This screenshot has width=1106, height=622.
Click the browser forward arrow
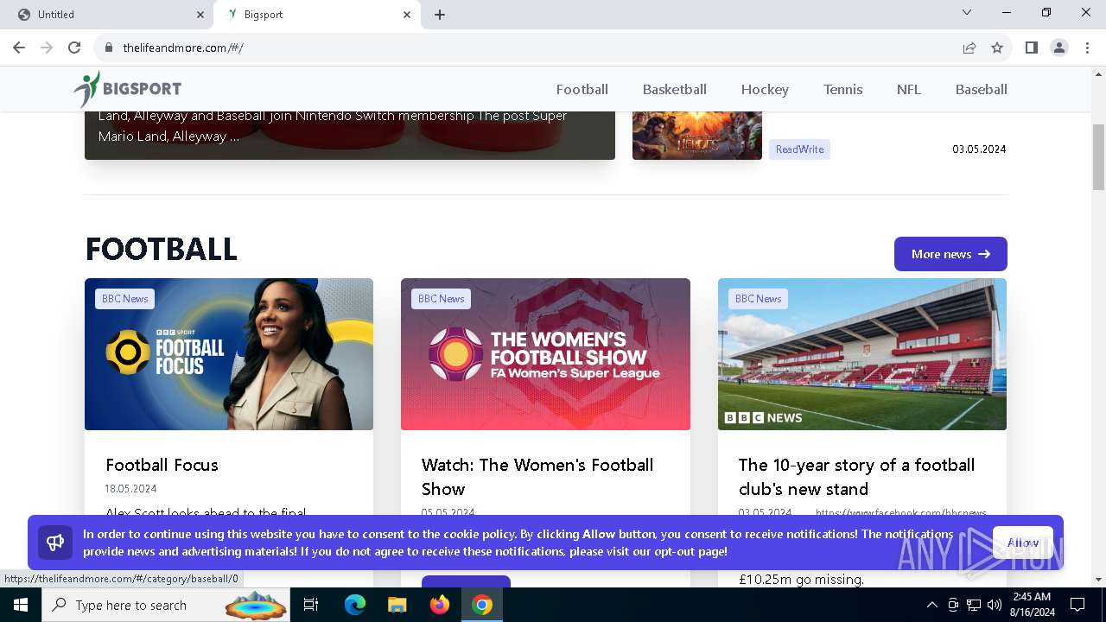coord(47,48)
